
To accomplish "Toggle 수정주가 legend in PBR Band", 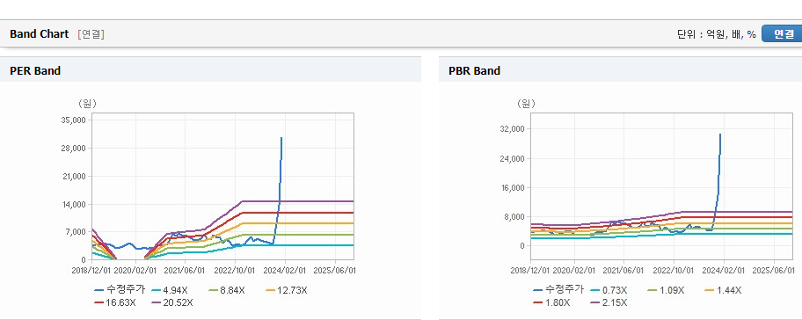I will 558,290.
